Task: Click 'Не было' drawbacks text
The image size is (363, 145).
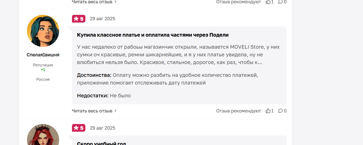Action: [120, 96]
